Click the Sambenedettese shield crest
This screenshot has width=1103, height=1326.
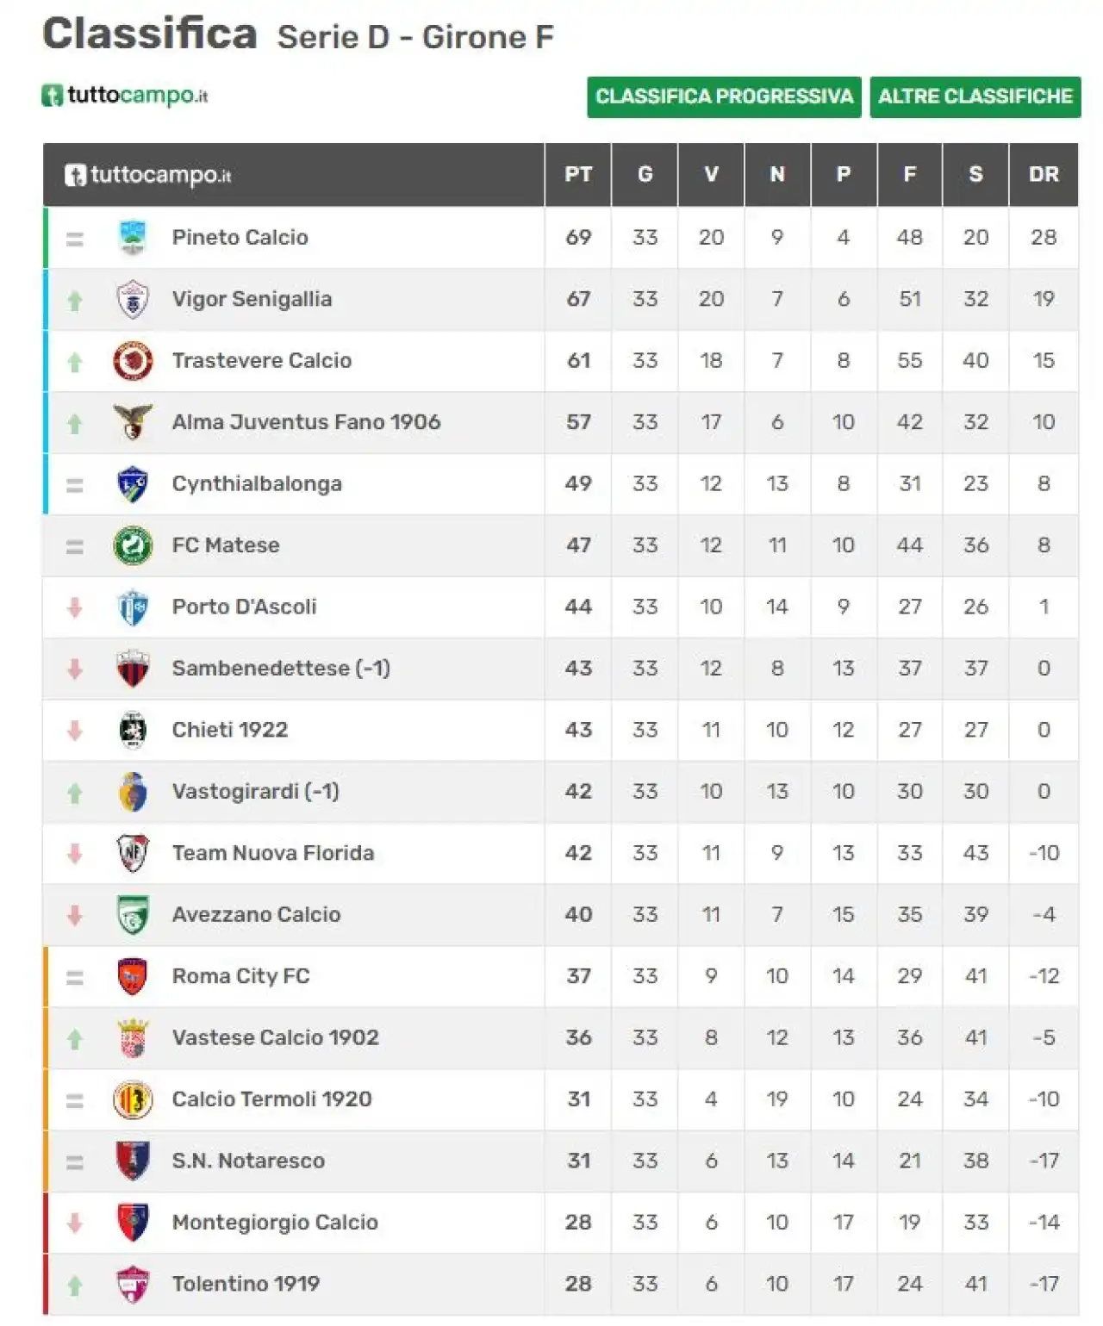[x=133, y=669]
